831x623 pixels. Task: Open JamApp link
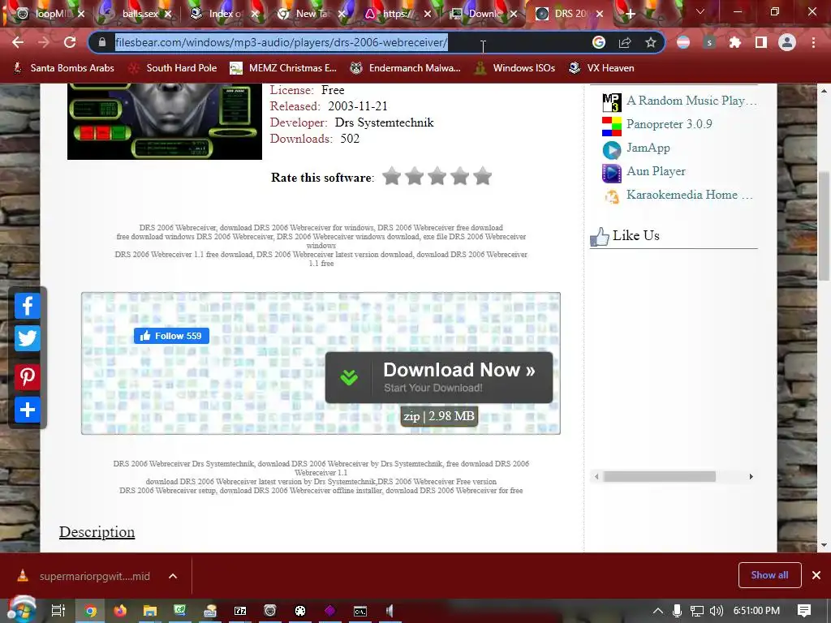[648, 148]
